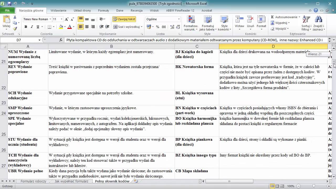Click the zoom out minus button
336x189 pixels.
[x=299, y=186]
